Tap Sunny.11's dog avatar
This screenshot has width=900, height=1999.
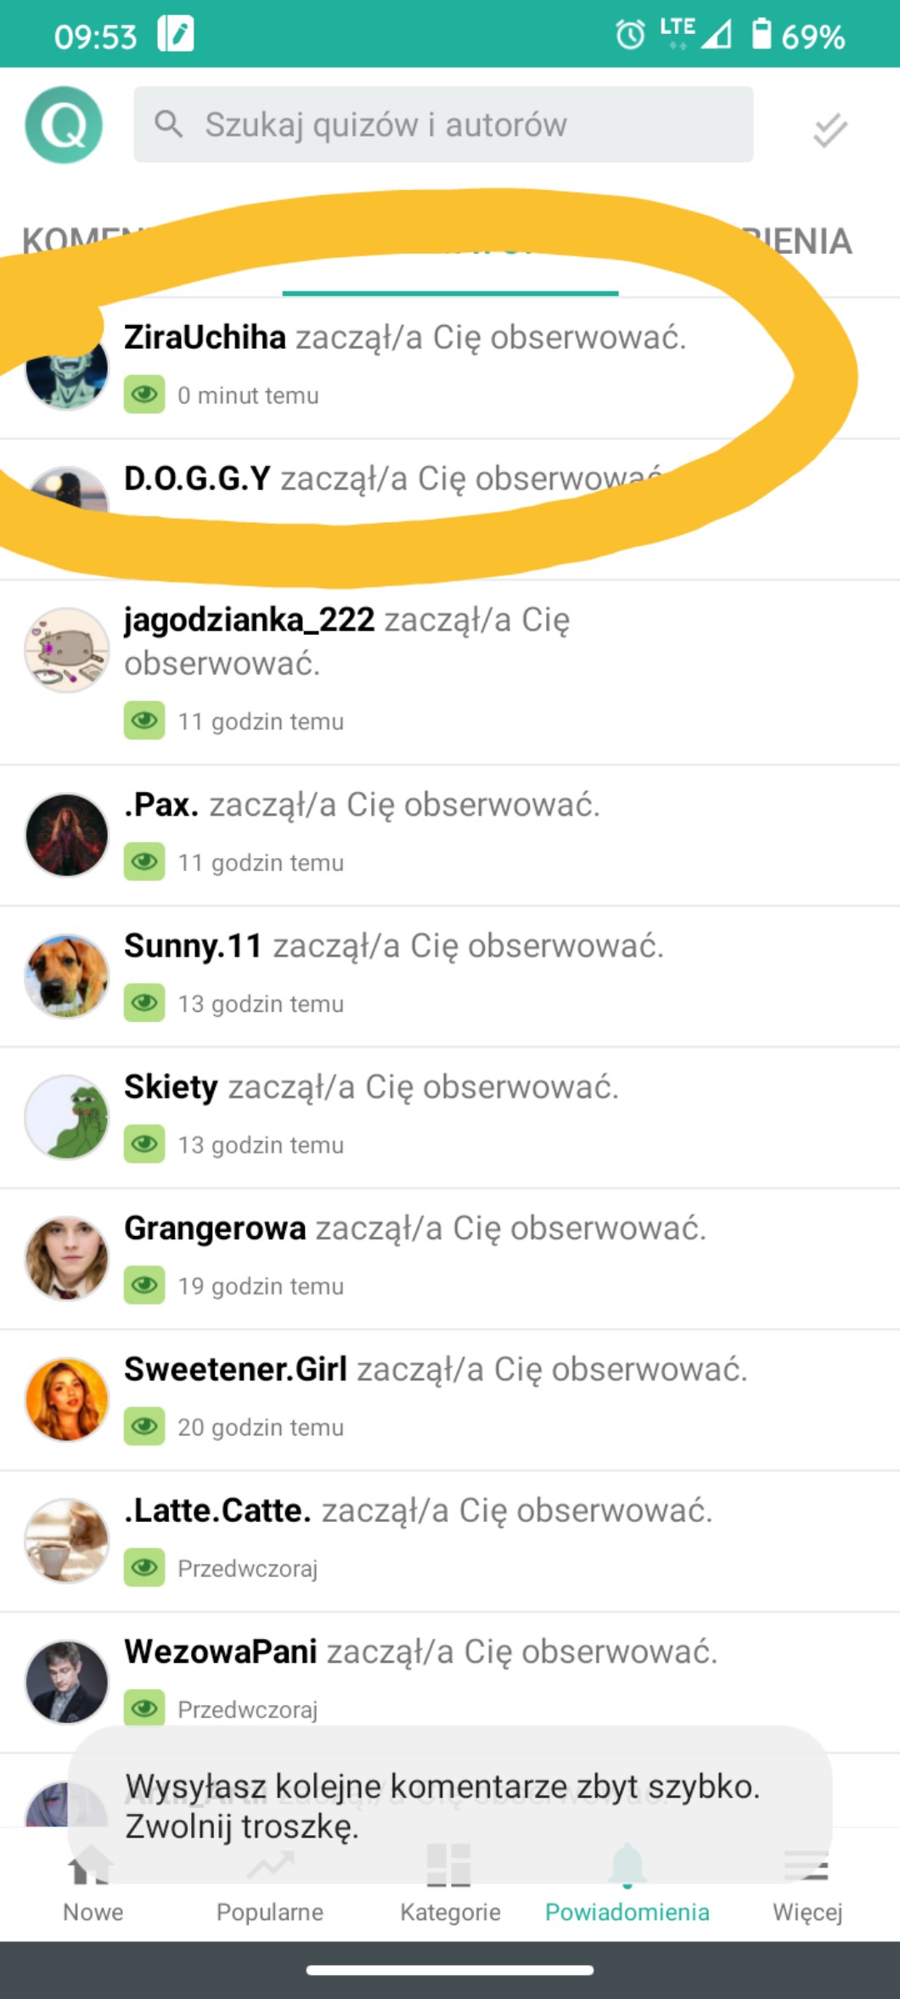(67, 976)
